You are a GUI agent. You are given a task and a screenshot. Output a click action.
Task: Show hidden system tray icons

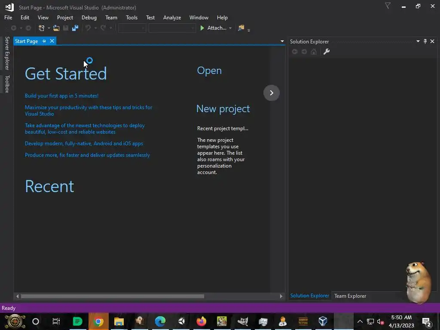360,321
